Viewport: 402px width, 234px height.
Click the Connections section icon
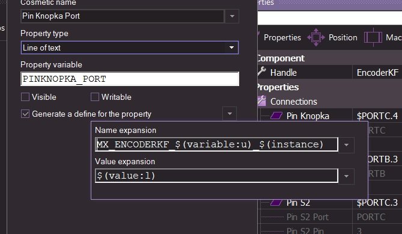262,101
